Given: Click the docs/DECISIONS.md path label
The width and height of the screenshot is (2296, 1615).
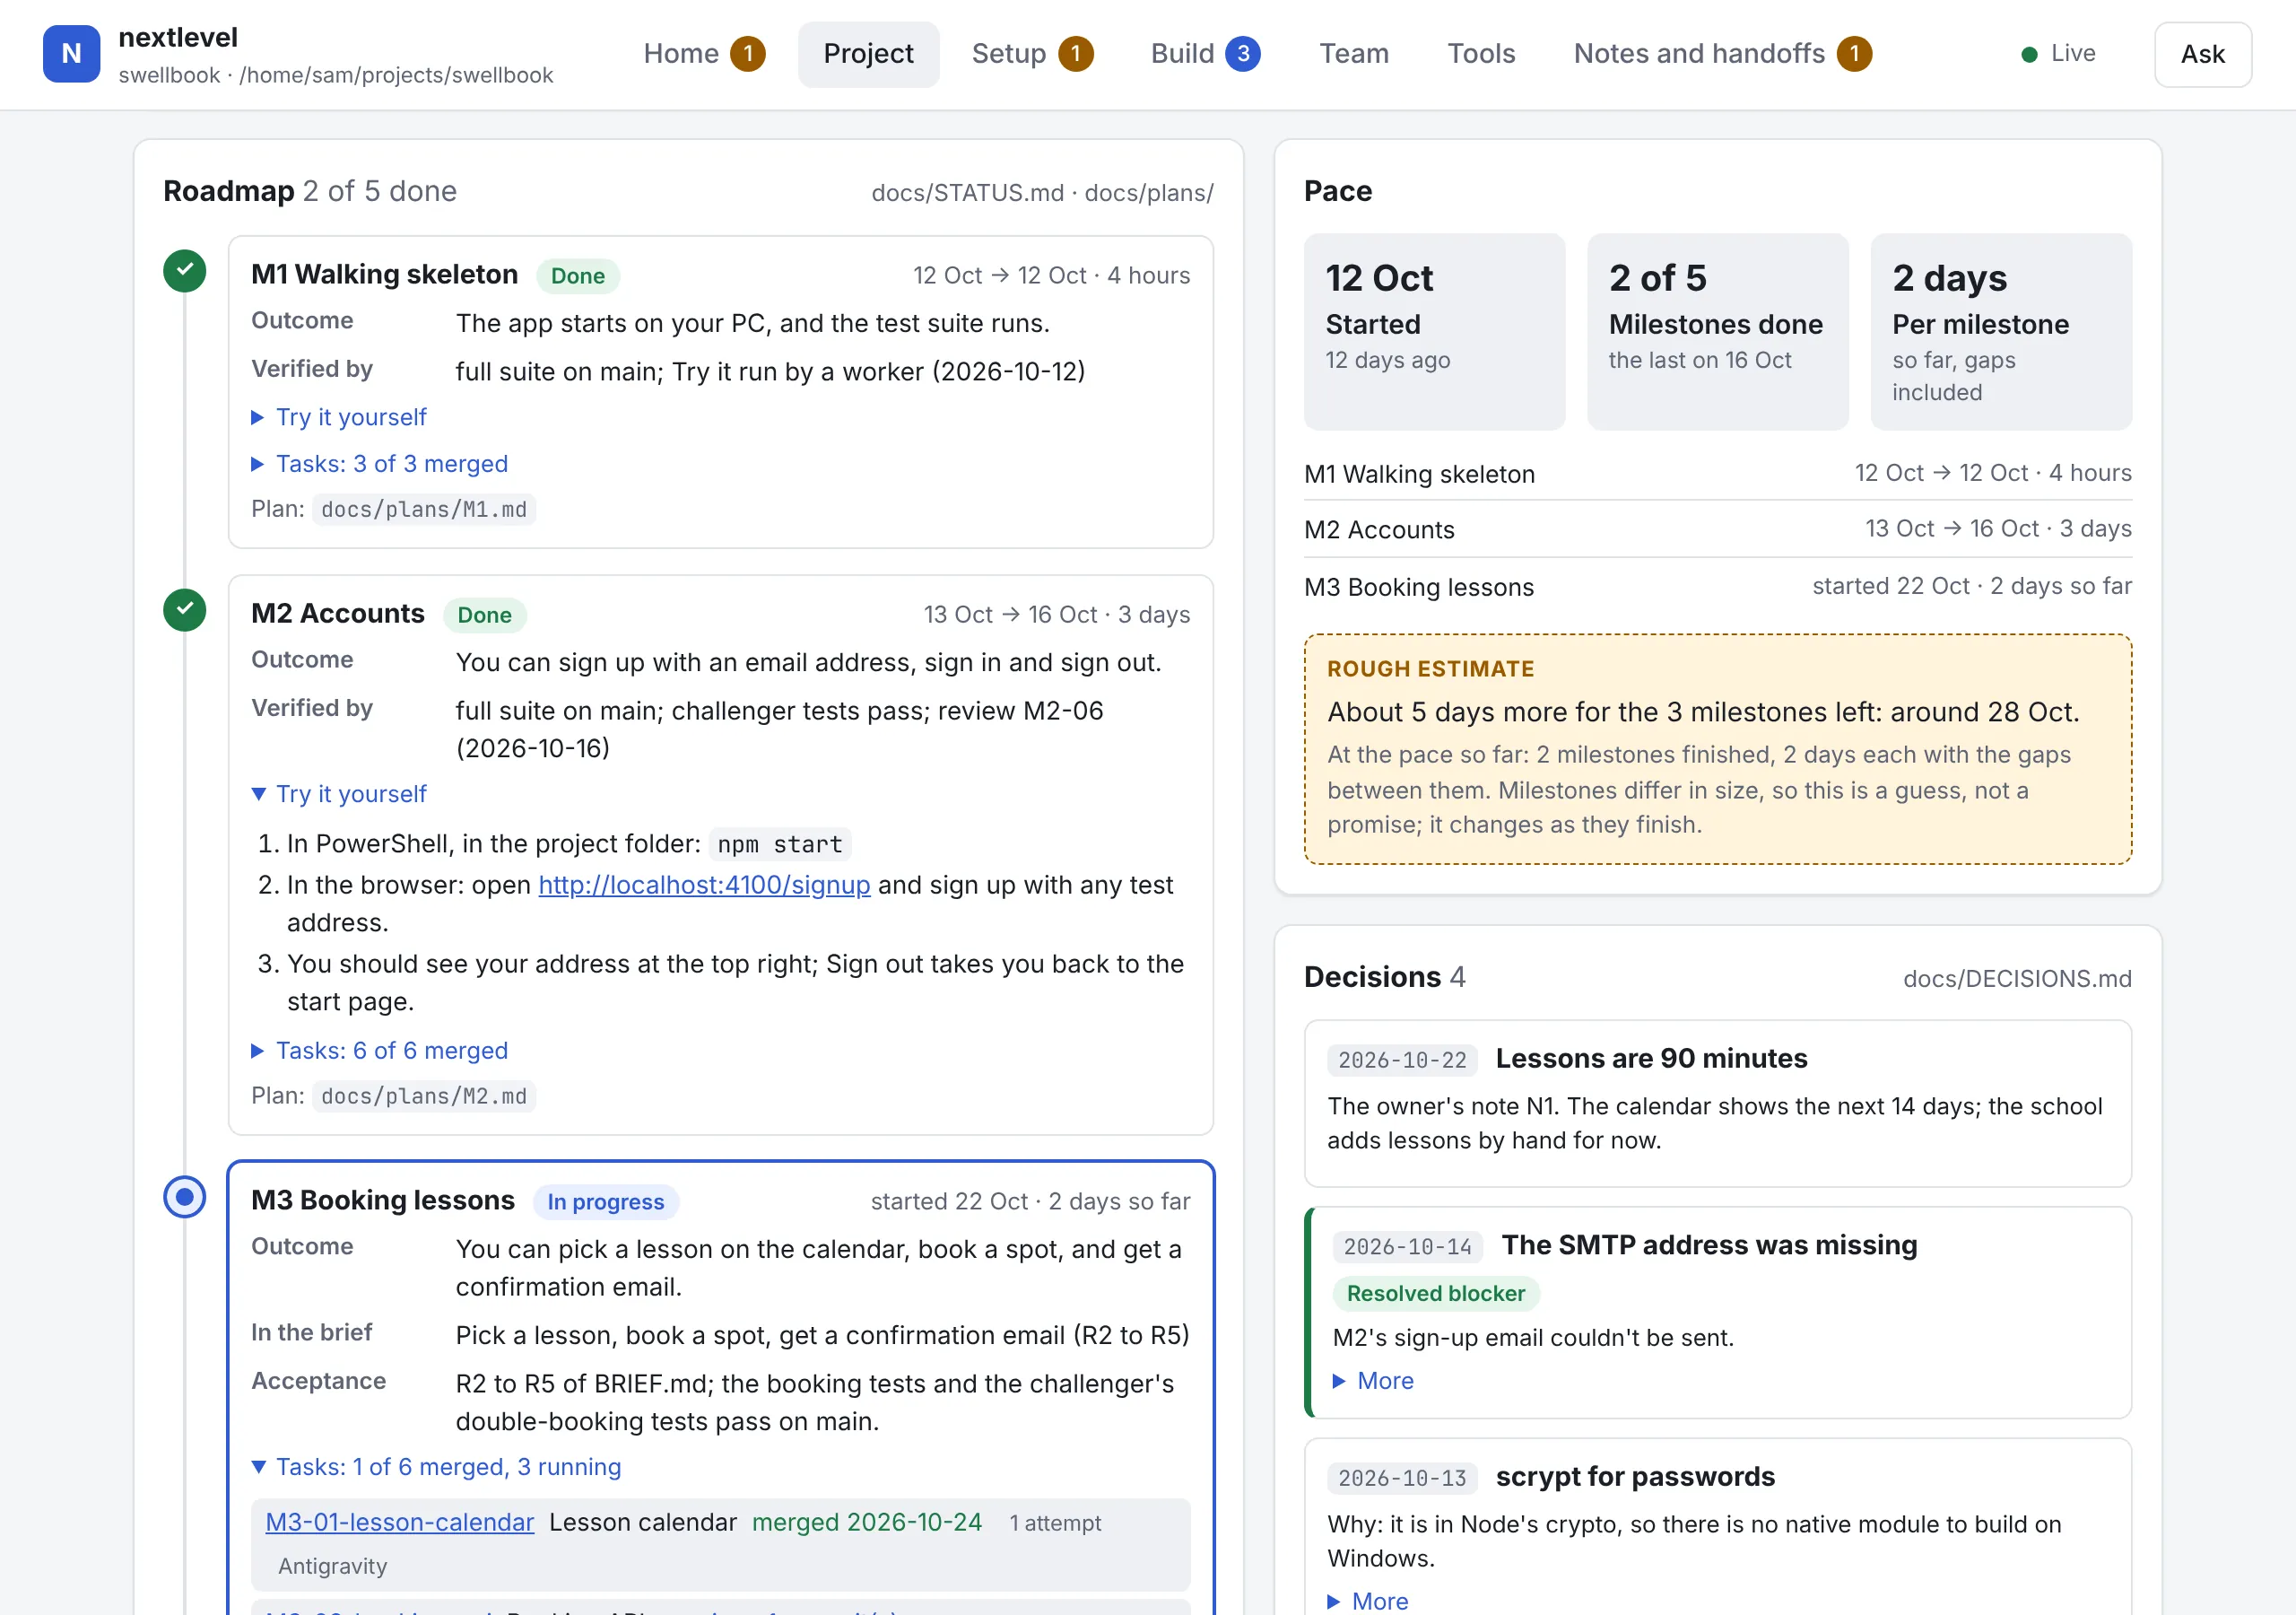Looking at the screenshot, I should (2017, 979).
